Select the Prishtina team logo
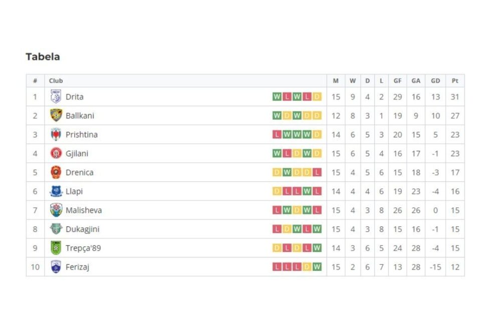The height and width of the screenshot is (309, 501). (x=56, y=134)
